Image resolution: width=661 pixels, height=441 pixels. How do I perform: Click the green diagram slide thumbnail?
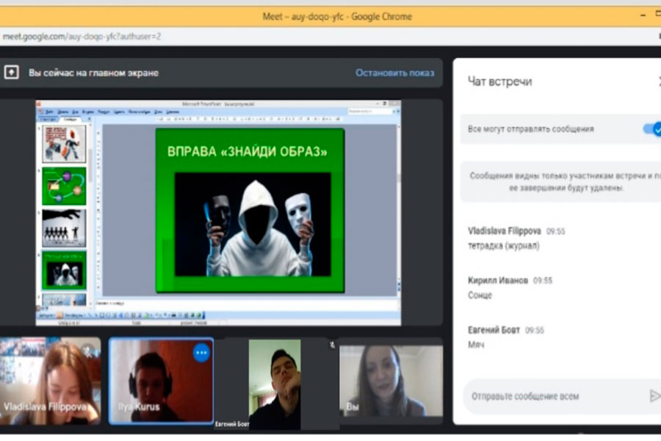64,186
